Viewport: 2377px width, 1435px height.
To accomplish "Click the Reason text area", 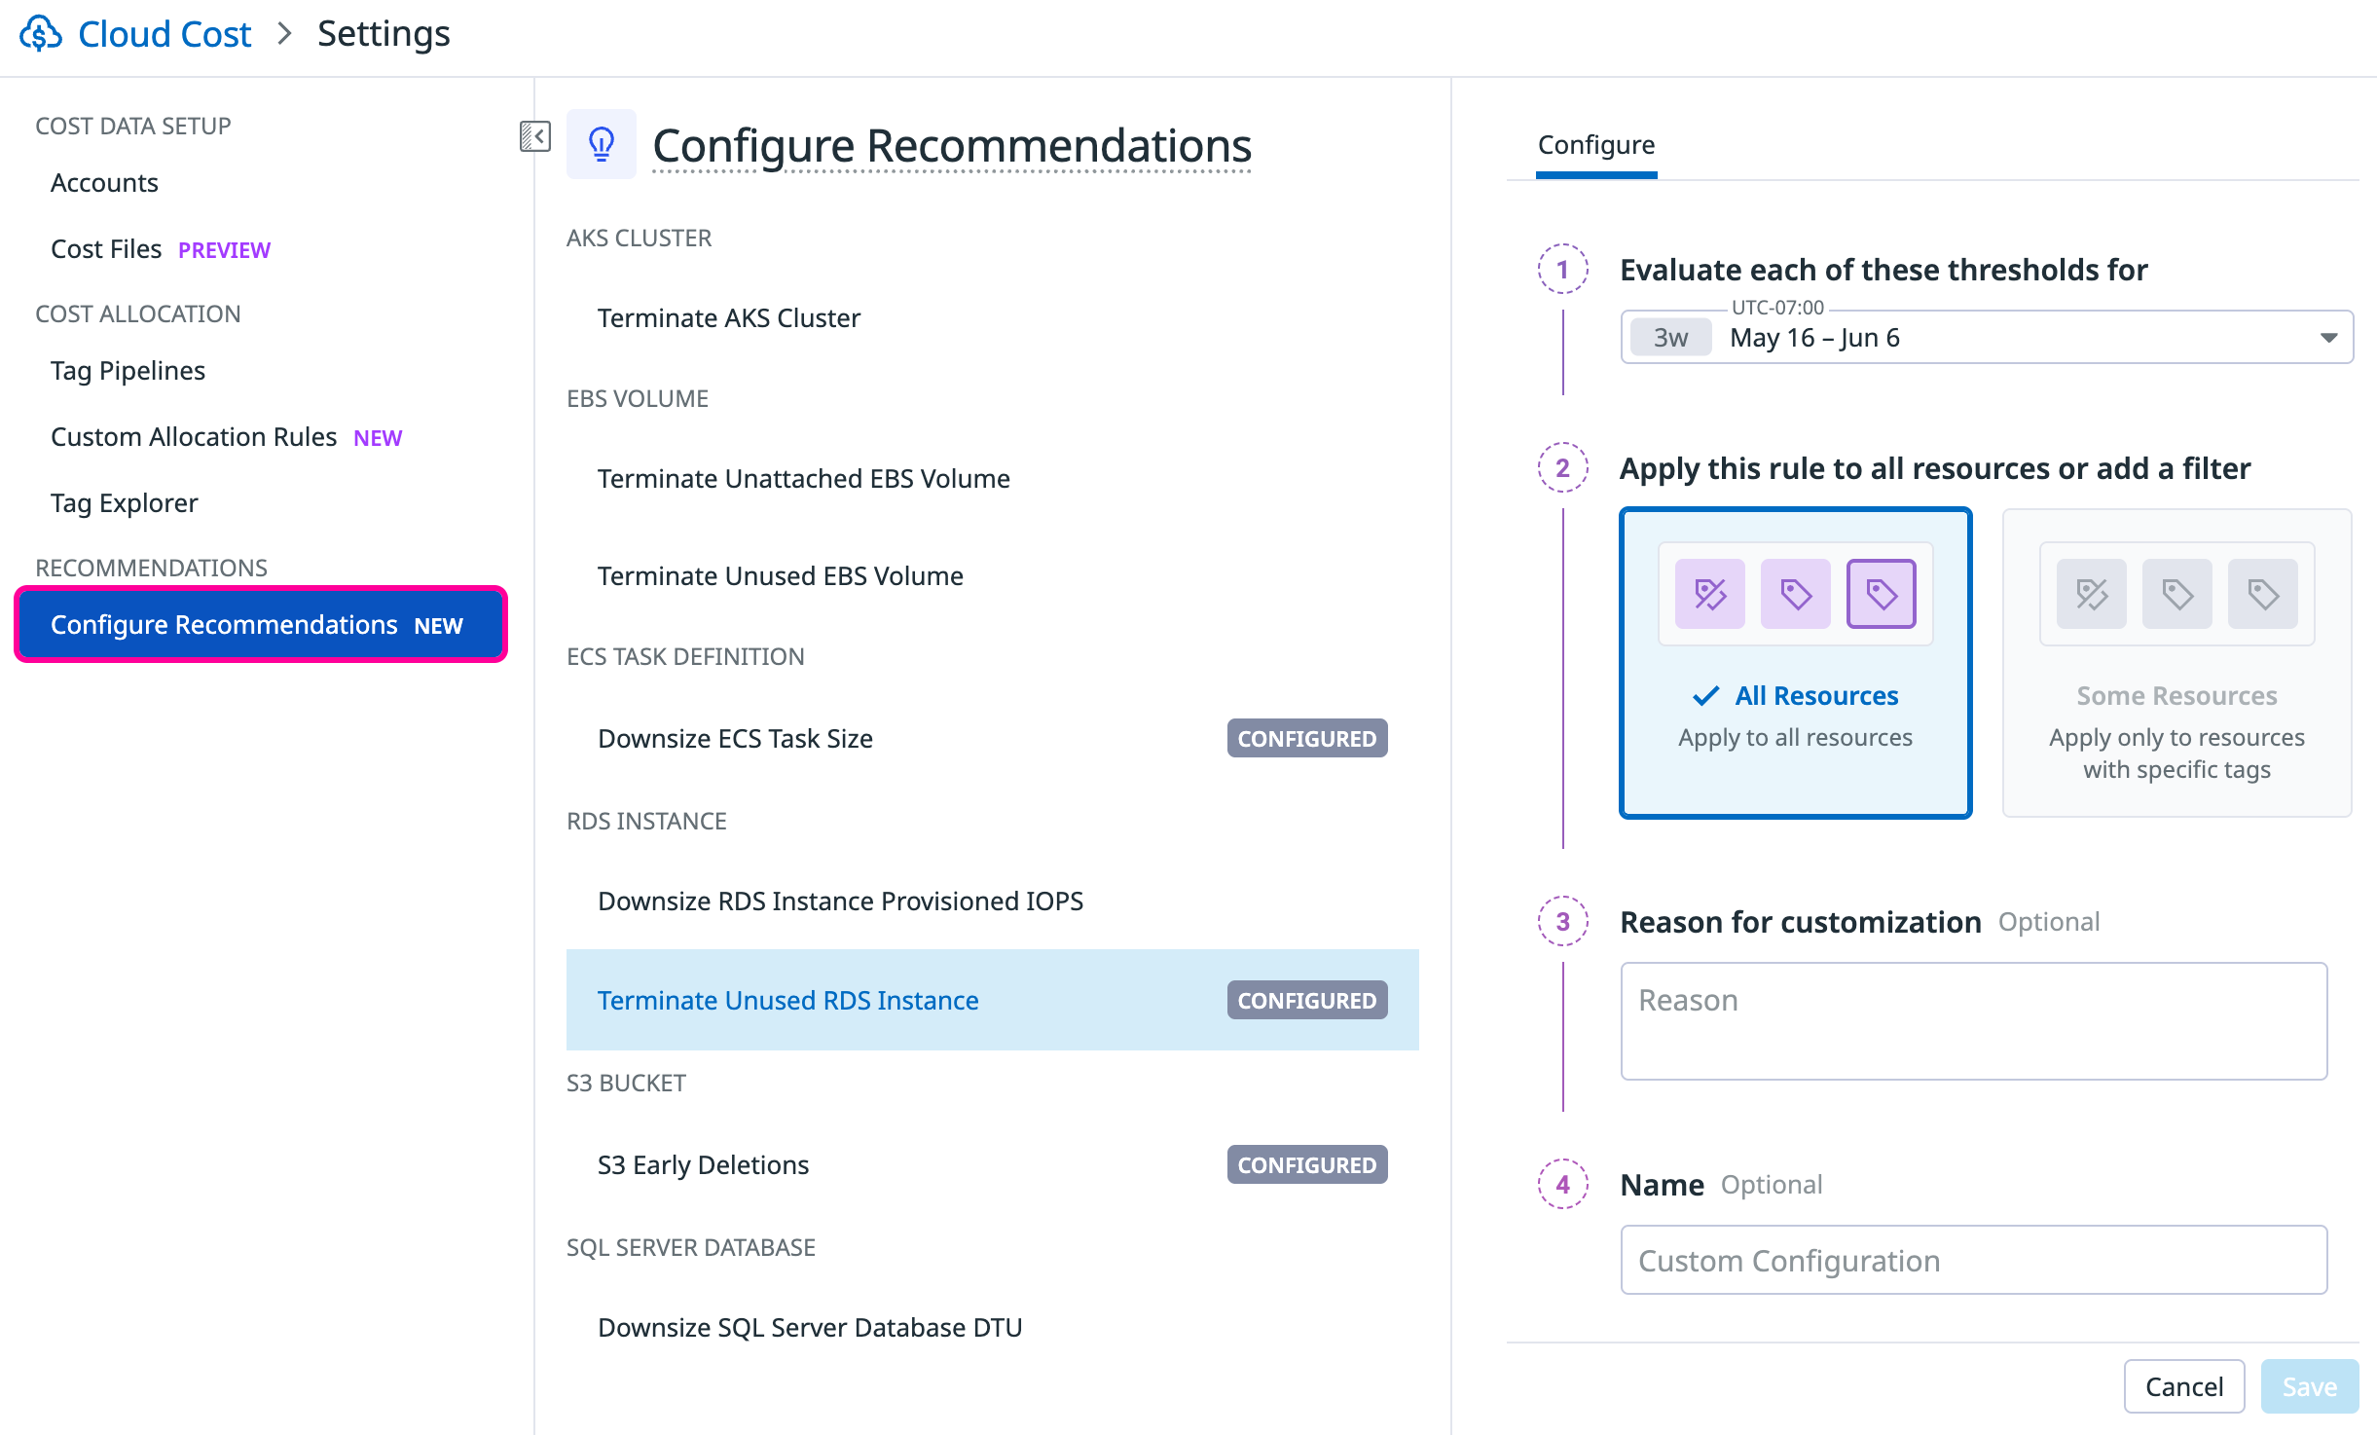I will point(1973,1021).
